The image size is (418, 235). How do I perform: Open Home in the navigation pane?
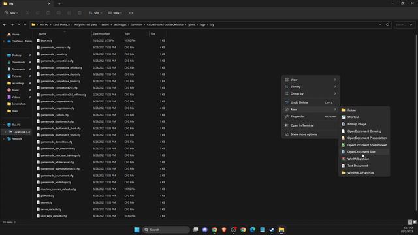pyautogui.click(x=16, y=35)
